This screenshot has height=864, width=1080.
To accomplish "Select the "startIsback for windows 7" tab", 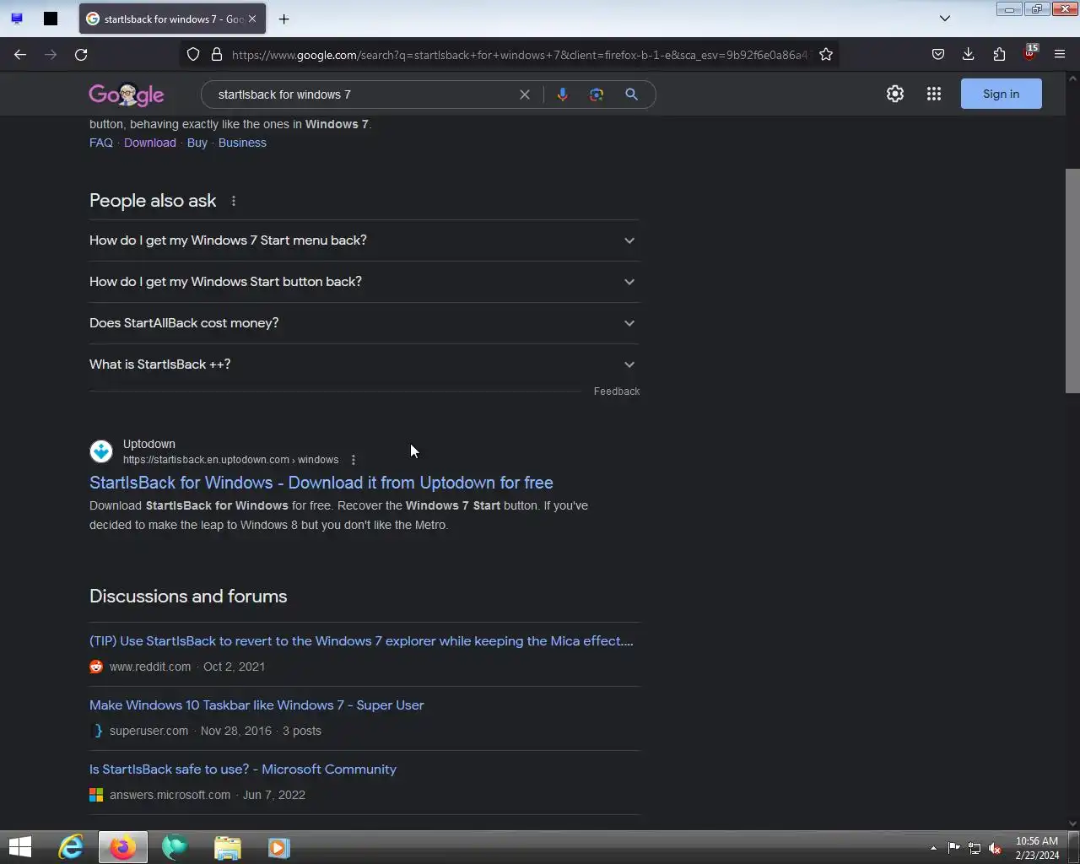I will [173, 19].
